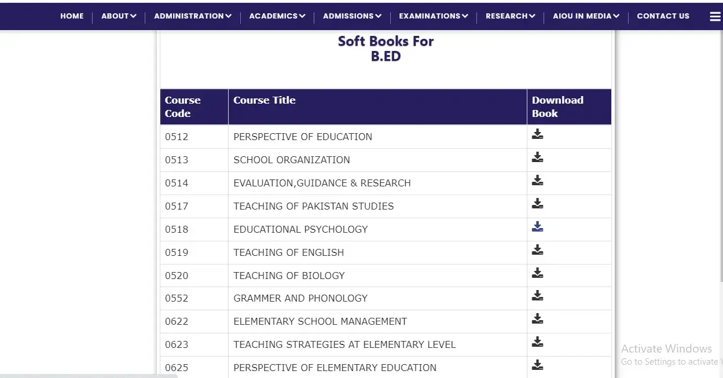Screen dimensions: 723x378
Task: Open the Contact Us page
Action: pyautogui.click(x=663, y=16)
